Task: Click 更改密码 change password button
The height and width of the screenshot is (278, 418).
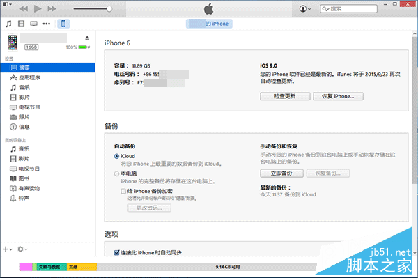Action: (x=149, y=208)
